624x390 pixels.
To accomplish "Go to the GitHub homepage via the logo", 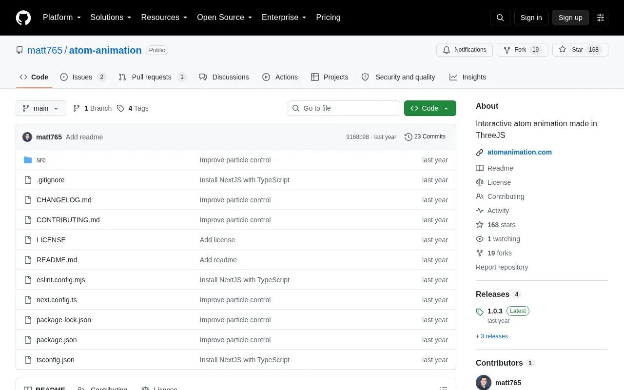I will click(23, 18).
